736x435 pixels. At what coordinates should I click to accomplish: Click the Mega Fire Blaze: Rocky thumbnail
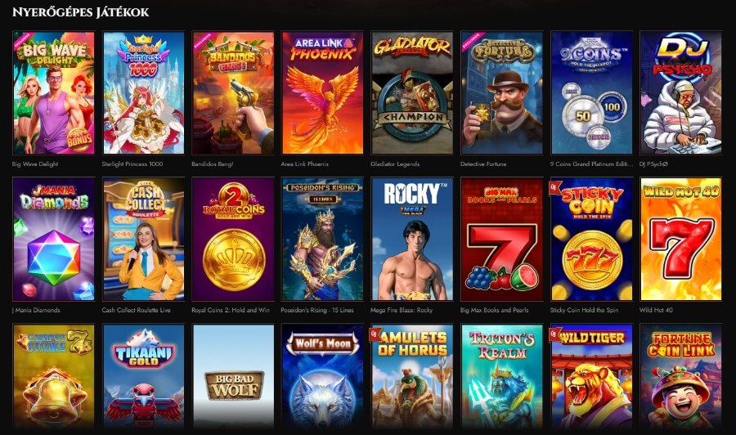[412, 239]
